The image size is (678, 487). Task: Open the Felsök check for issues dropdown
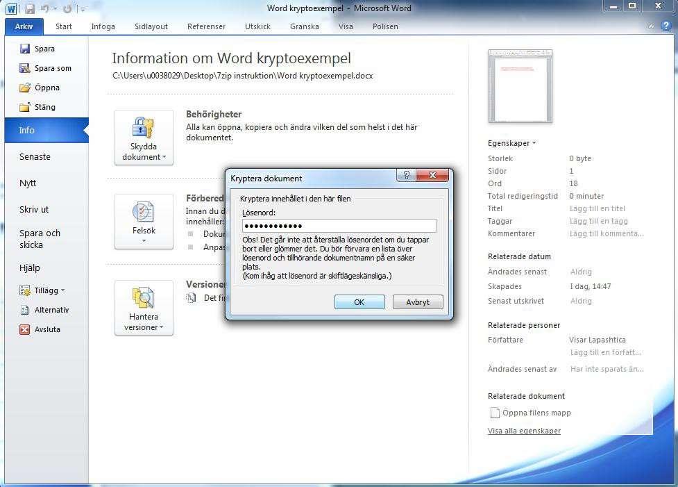point(144,222)
